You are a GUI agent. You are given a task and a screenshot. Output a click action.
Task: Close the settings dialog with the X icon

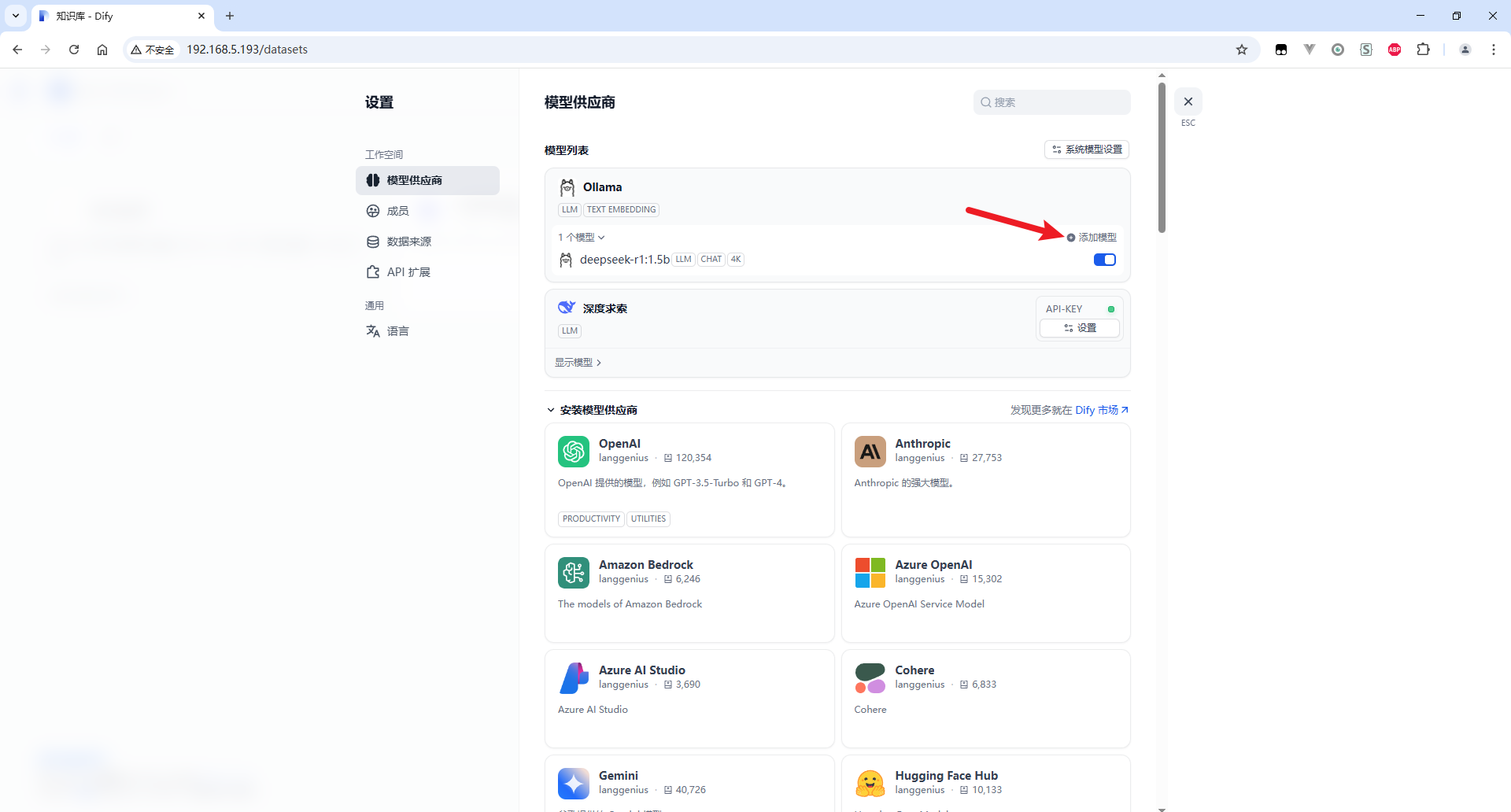click(1188, 101)
